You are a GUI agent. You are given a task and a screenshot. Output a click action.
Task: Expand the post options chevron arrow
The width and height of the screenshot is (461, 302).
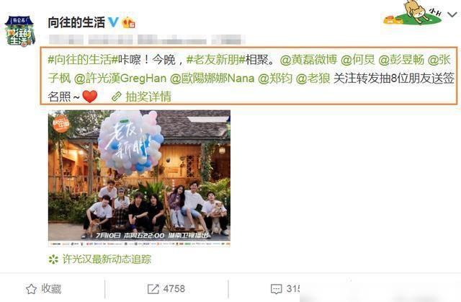(x=452, y=14)
